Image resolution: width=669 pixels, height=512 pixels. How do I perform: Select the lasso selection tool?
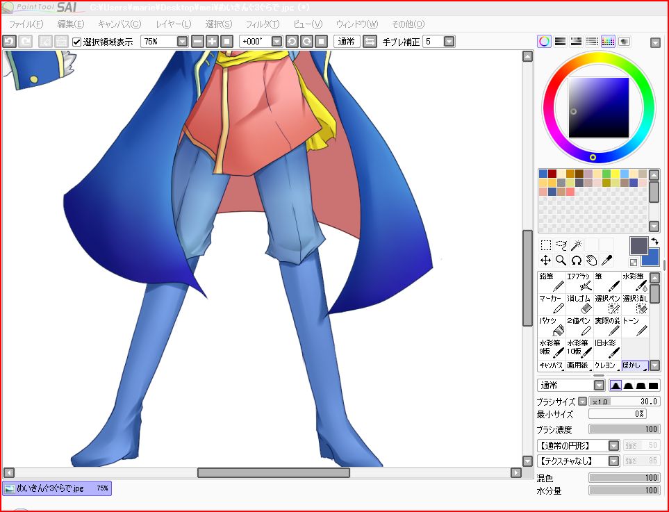[x=561, y=245]
